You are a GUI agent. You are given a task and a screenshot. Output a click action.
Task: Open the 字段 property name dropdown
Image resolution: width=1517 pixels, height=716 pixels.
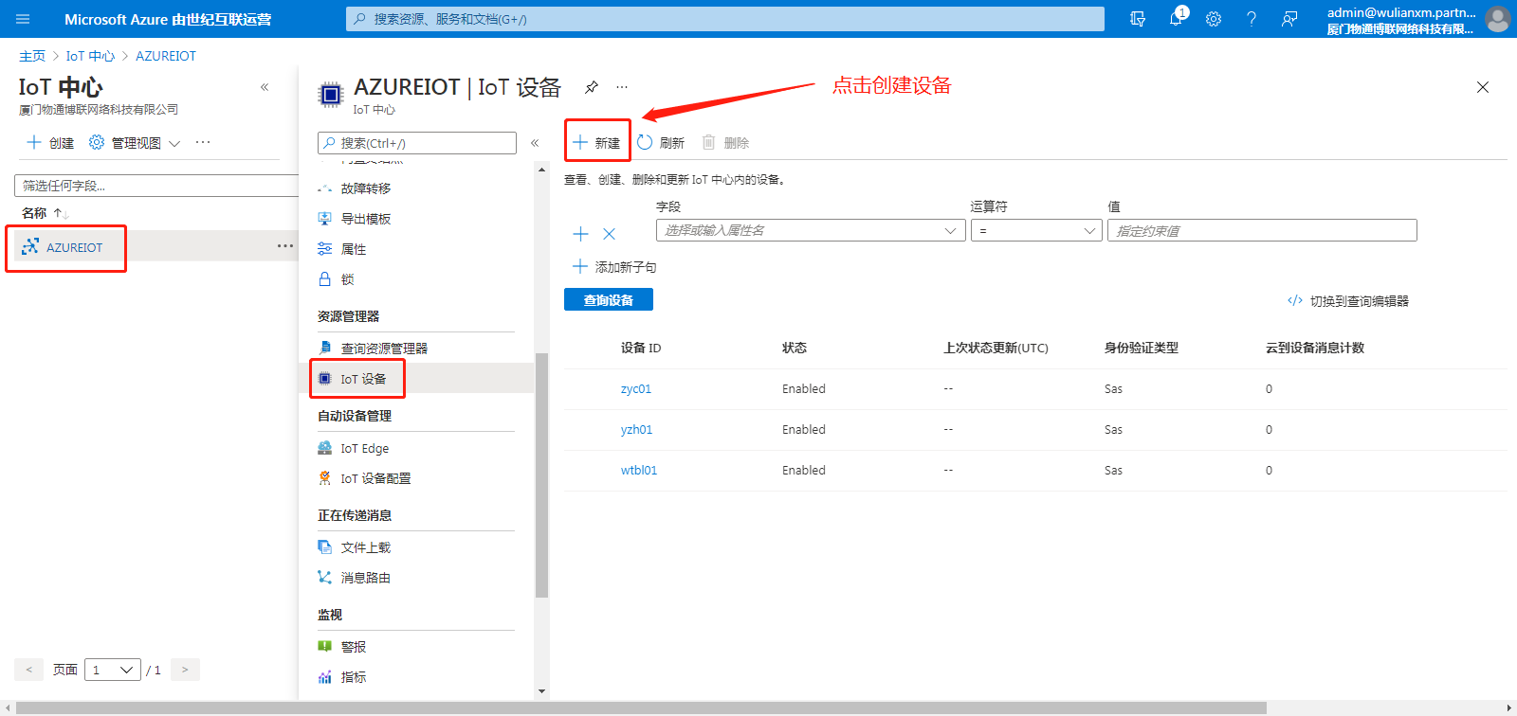coord(811,230)
